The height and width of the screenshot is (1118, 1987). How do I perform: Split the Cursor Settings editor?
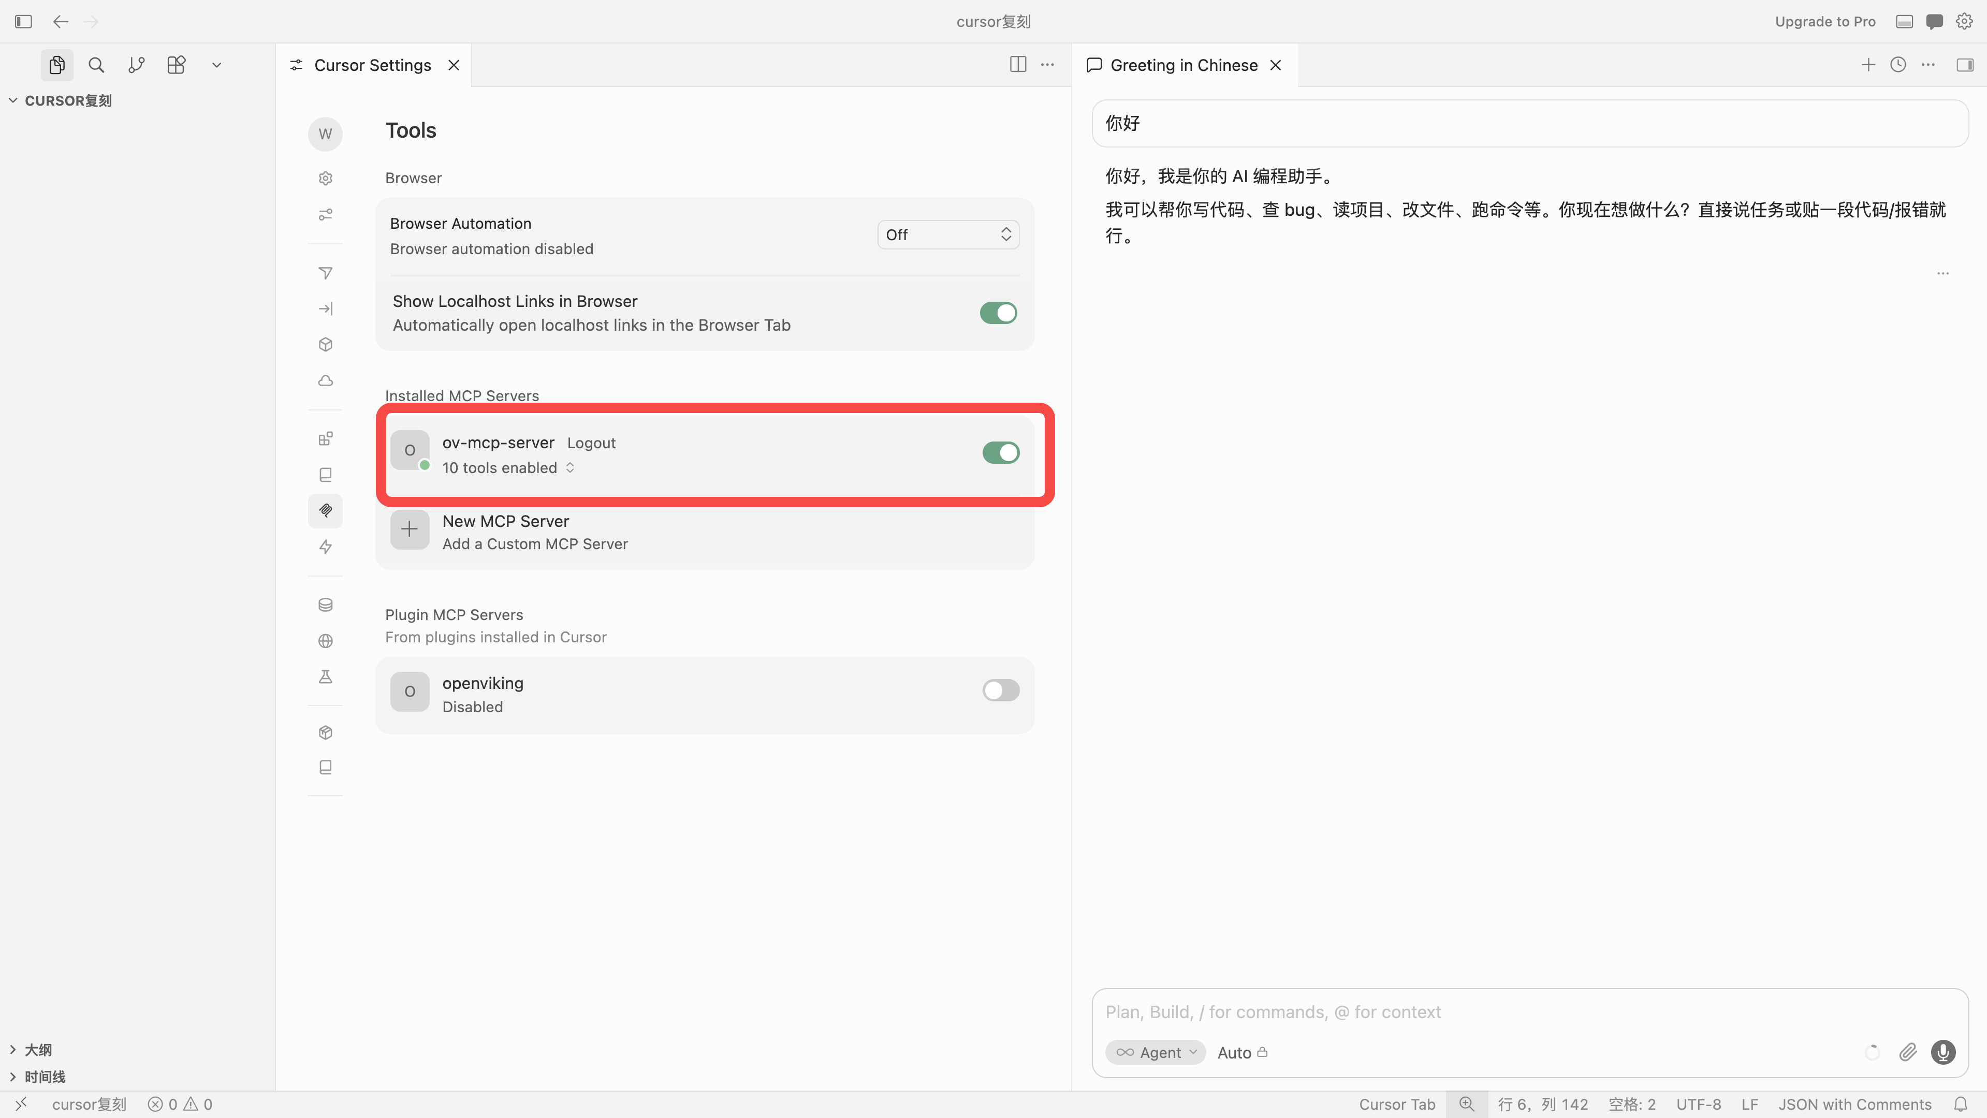[x=1018, y=65]
